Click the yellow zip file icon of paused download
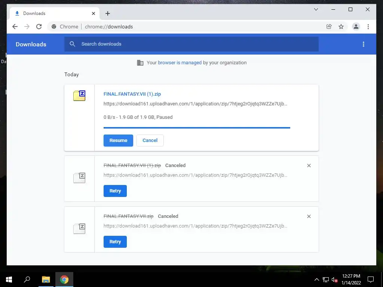Screen dimensions: 383x287 79,95
